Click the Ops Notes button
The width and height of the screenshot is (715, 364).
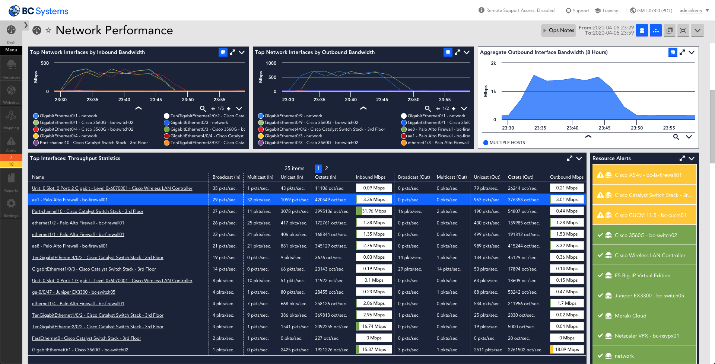pyautogui.click(x=558, y=31)
